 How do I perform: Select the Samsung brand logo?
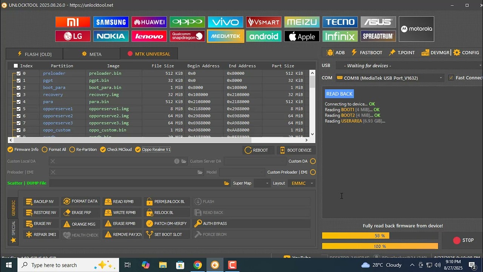point(111,22)
